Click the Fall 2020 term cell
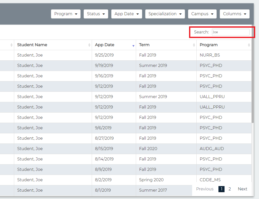The width and height of the screenshot is (259, 199). pos(148,149)
